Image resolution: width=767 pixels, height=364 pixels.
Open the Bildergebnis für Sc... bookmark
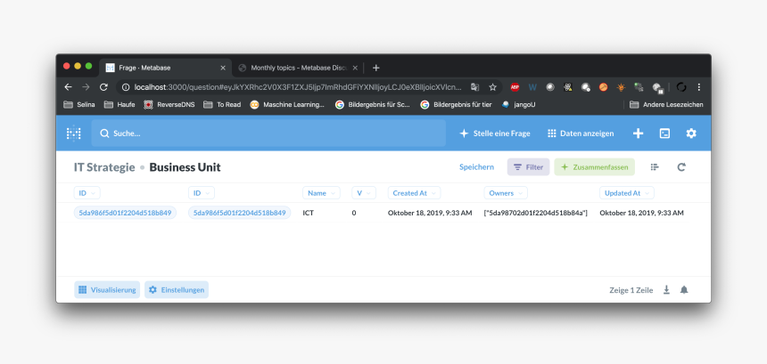pos(373,104)
